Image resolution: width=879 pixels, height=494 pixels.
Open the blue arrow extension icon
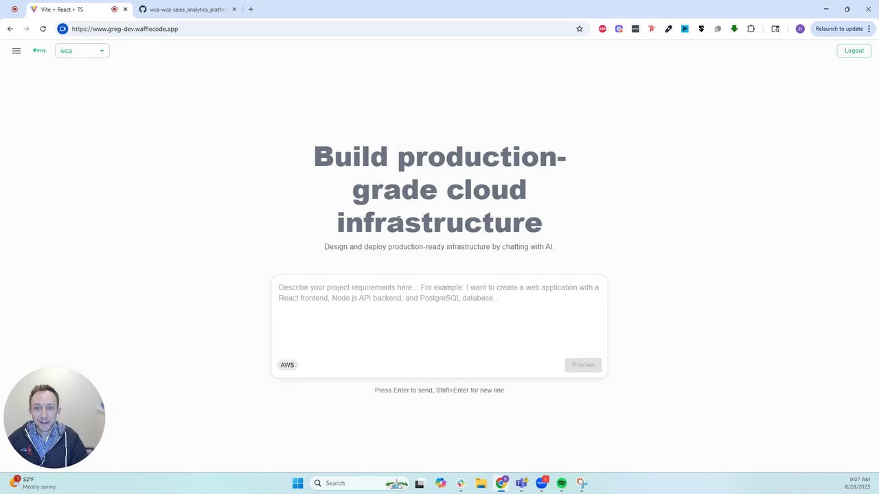tap(685, 29)
